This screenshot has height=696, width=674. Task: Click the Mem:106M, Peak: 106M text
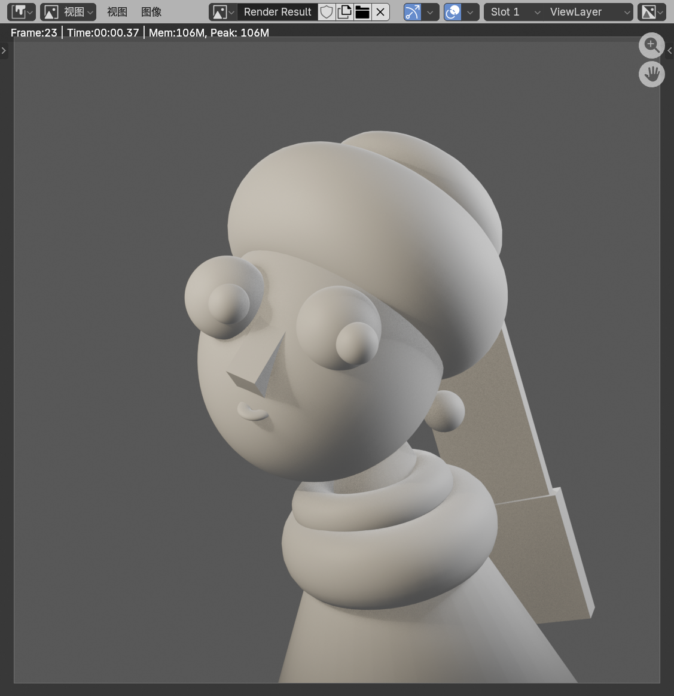[x=209, y=32]
